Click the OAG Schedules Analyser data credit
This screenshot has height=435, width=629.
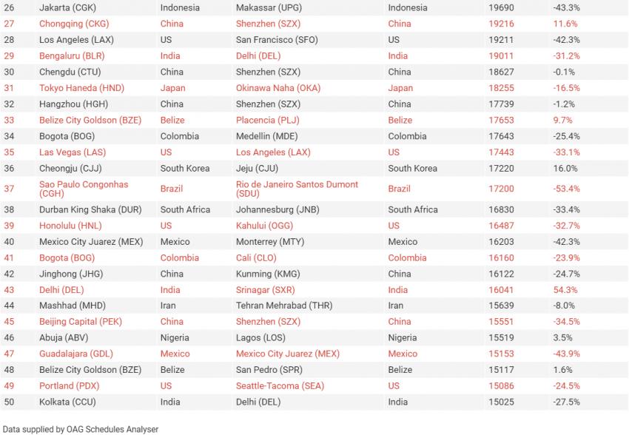[81, 429]
